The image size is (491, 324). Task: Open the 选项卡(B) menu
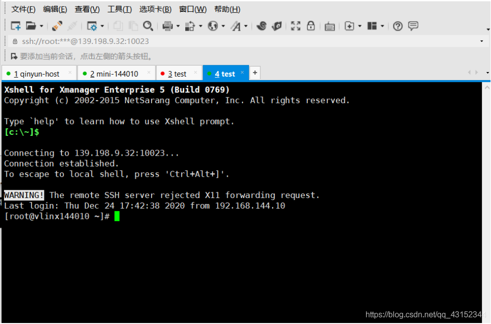(155, 9)
